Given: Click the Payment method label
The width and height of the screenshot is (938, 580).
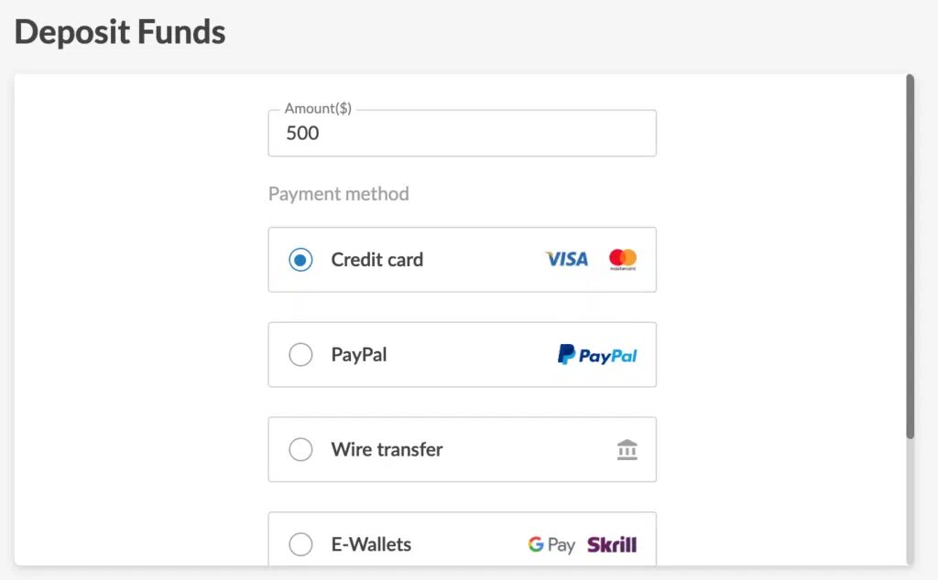Looking at the screenshot, I should click(x=339, y=194).
